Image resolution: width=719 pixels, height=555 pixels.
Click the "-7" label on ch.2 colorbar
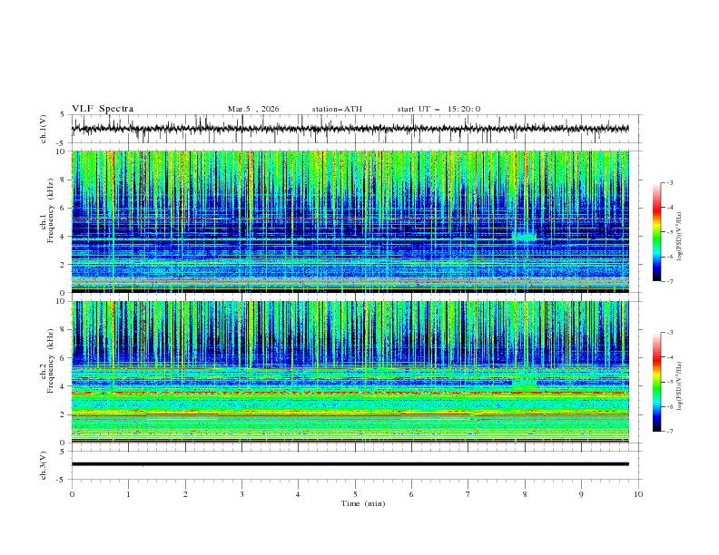click(669, 432)
